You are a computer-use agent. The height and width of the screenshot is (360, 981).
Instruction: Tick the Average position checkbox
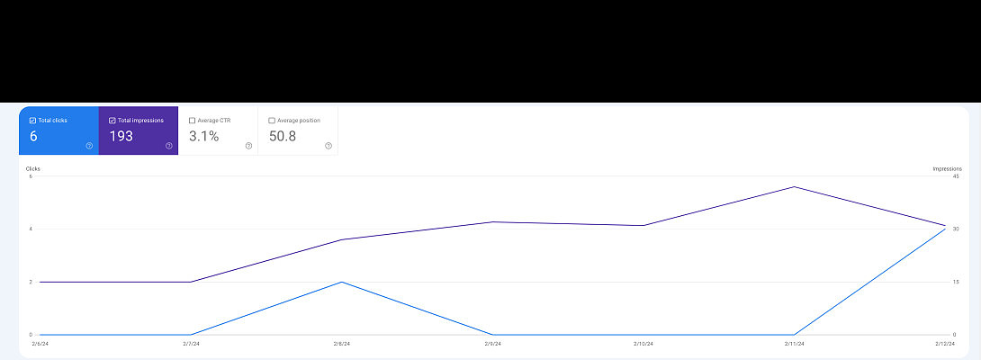pos(272,120)
